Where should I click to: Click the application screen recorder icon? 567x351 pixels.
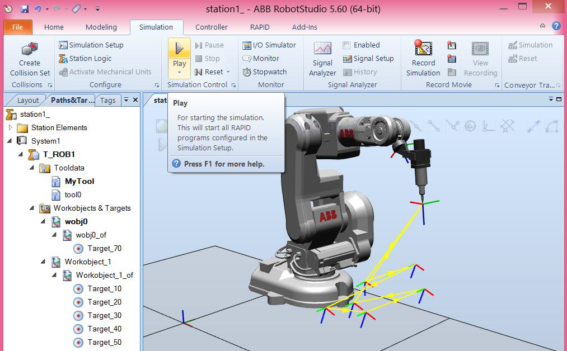(x=452, y=45)
